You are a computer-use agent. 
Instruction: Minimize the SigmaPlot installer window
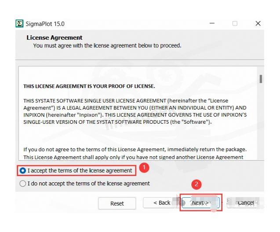212,23
